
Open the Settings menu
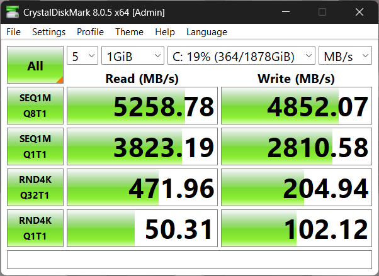coord(48,32)
